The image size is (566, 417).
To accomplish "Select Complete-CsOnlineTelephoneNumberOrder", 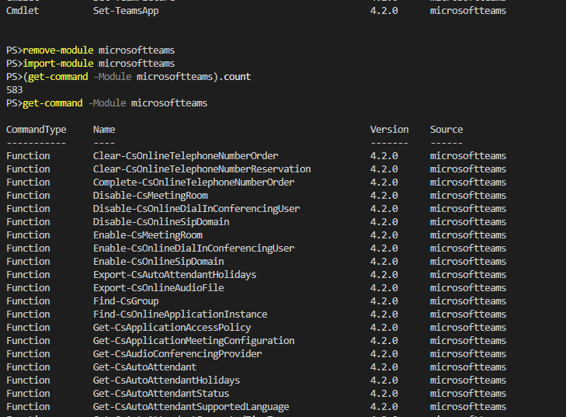I will [x=194, y=182].
